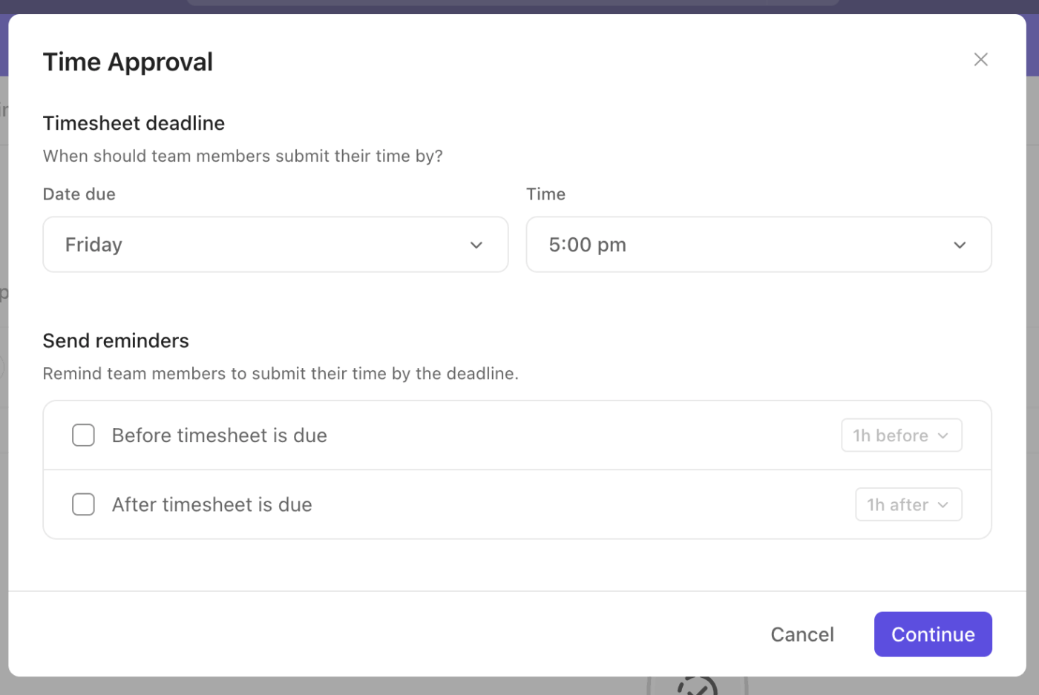
Task: Click the Time Approval dialog title
Action: pyautogui.click(x=128, y=62)
